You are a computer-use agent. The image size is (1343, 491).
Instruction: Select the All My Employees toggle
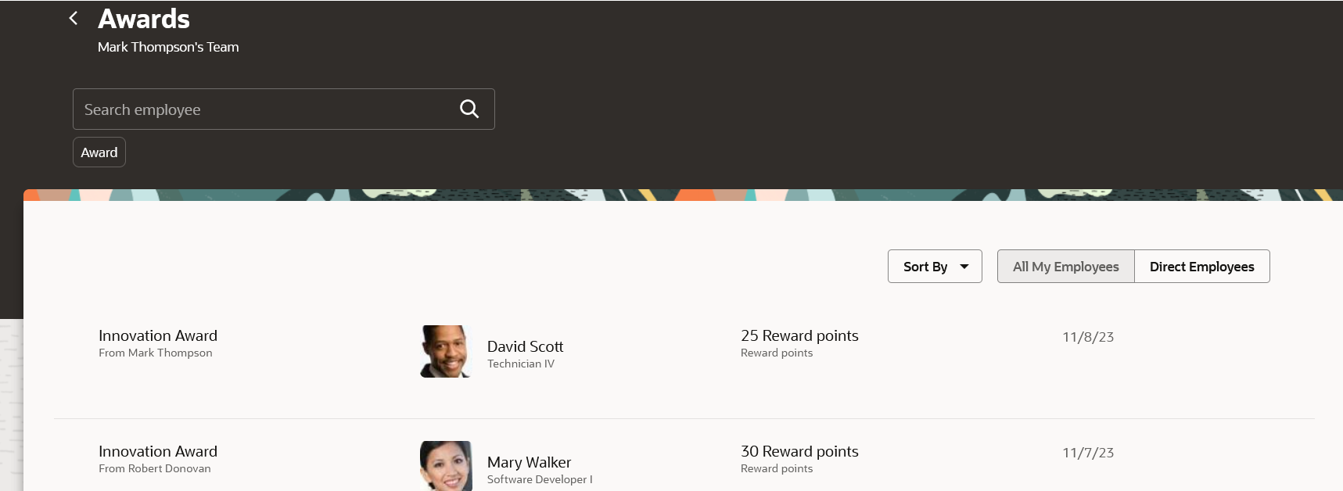coord(1066,267)
